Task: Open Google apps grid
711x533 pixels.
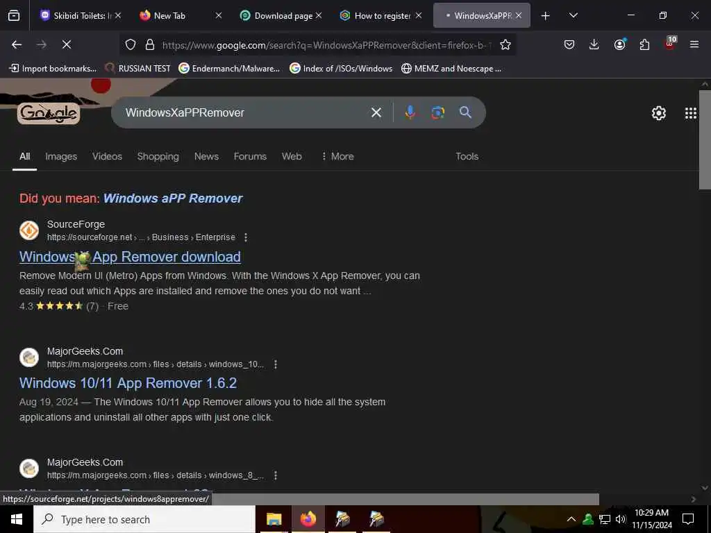Action: point(691,113)
